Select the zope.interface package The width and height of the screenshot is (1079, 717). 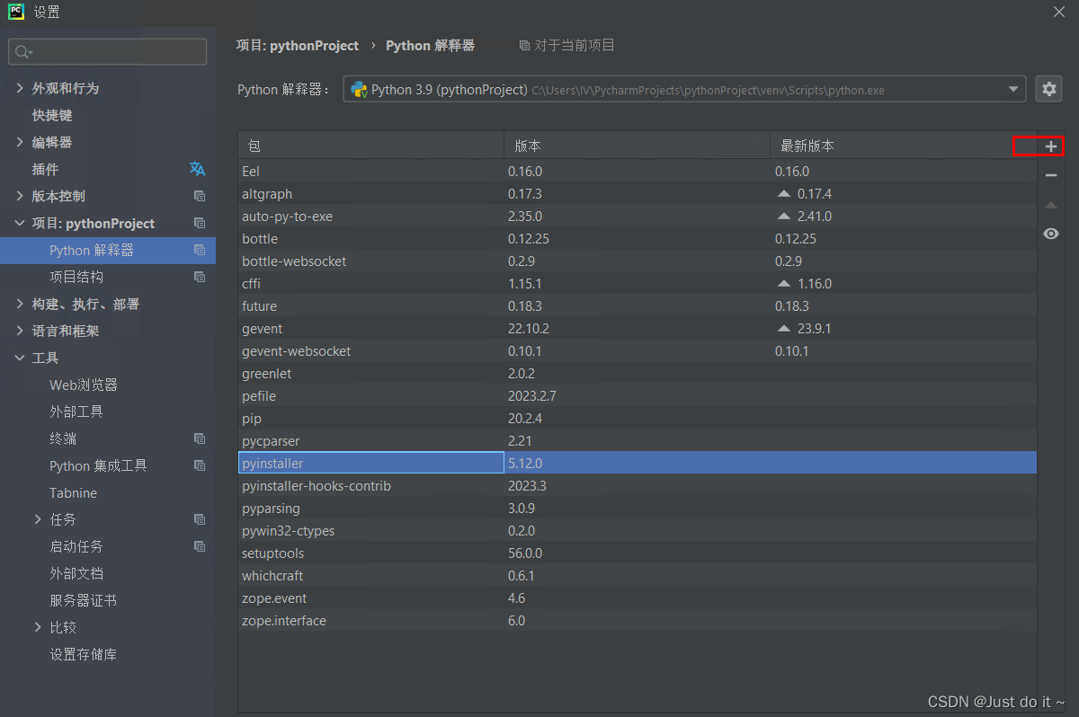coord(638,621)
